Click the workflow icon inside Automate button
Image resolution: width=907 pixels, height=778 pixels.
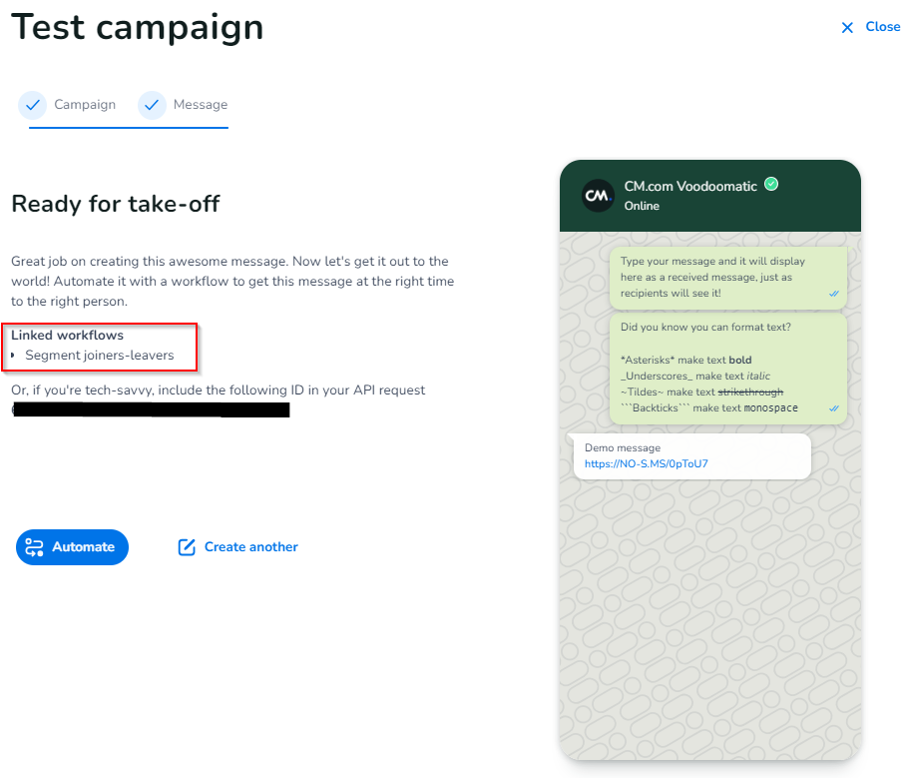[35, 547]
